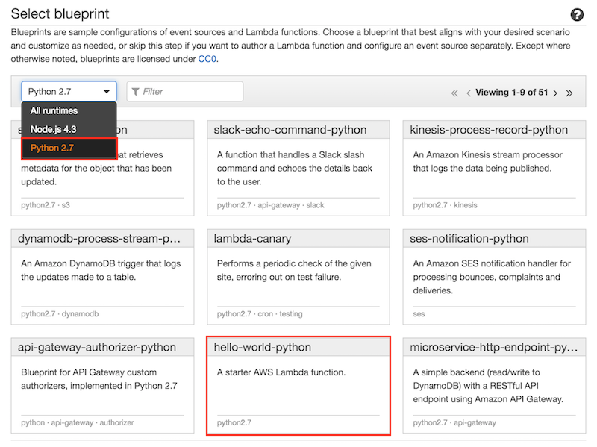Click the 'ses' tag text
The image size is (597, 447).
(419, 314)
